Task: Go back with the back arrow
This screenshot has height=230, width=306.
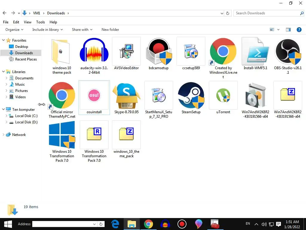Action: click(x=4, y=13)
